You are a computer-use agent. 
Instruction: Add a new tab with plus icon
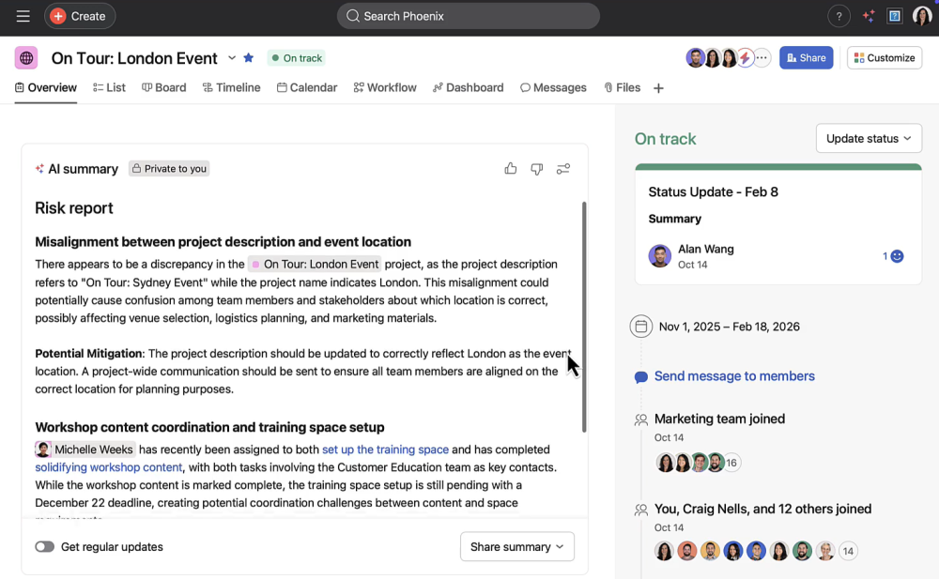point(658,88)
